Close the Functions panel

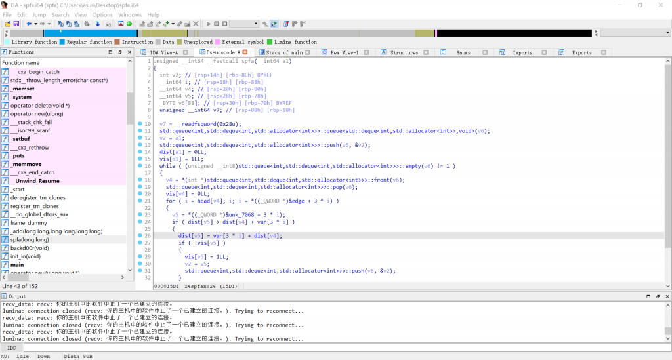coord(129,52)
